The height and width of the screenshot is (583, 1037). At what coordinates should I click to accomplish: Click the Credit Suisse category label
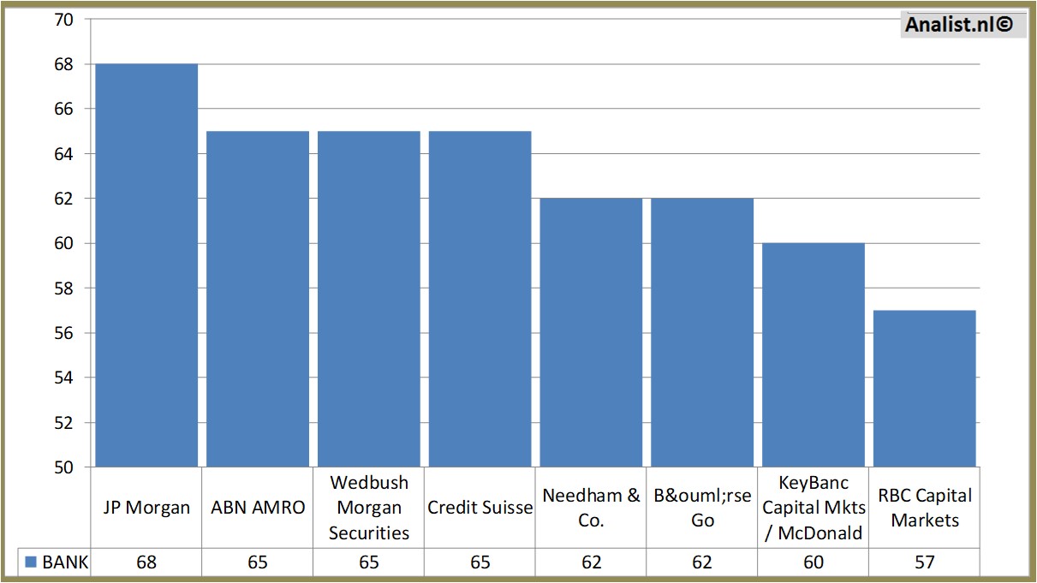point(480,508)
